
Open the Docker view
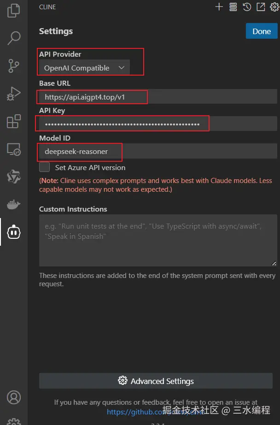13,204
